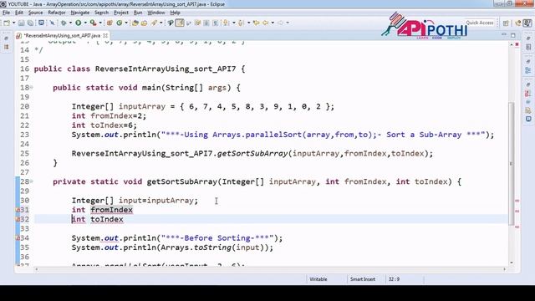The image size is (535, 301).
Task: Click the Run External Tools icon
Action: coord(93,23)
